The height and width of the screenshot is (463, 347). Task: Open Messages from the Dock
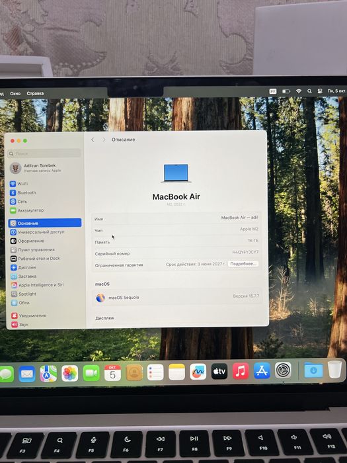5,374
